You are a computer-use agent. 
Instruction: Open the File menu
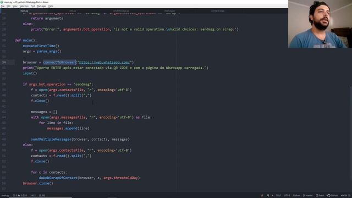tap(3, 6)
